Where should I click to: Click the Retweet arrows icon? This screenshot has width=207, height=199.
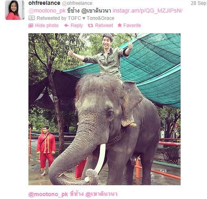click(91, 26)
